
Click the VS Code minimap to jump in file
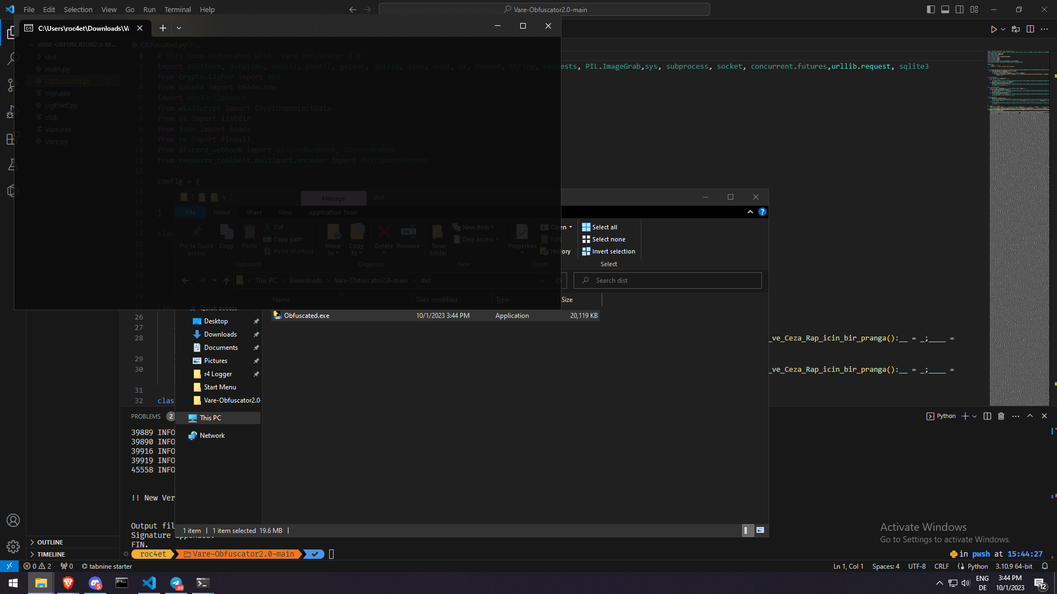[1019, 228]
